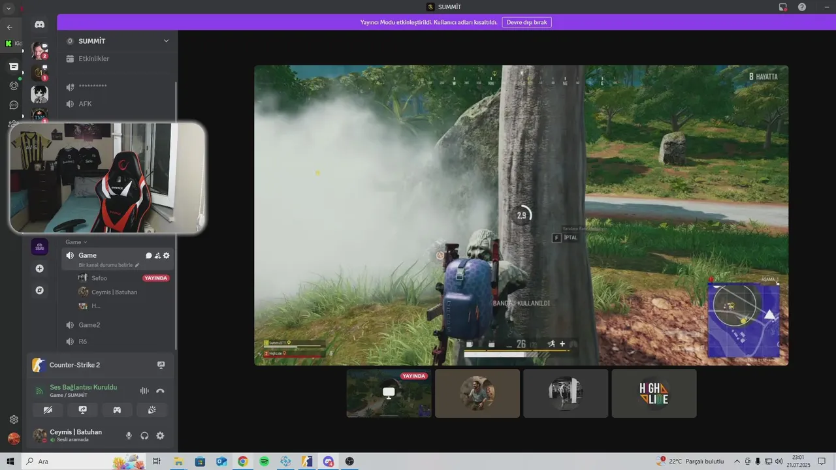Image resolution: width=836 pixels, height=470 pixels.
Task: Select user H... in voice channel
Action: 96,305
